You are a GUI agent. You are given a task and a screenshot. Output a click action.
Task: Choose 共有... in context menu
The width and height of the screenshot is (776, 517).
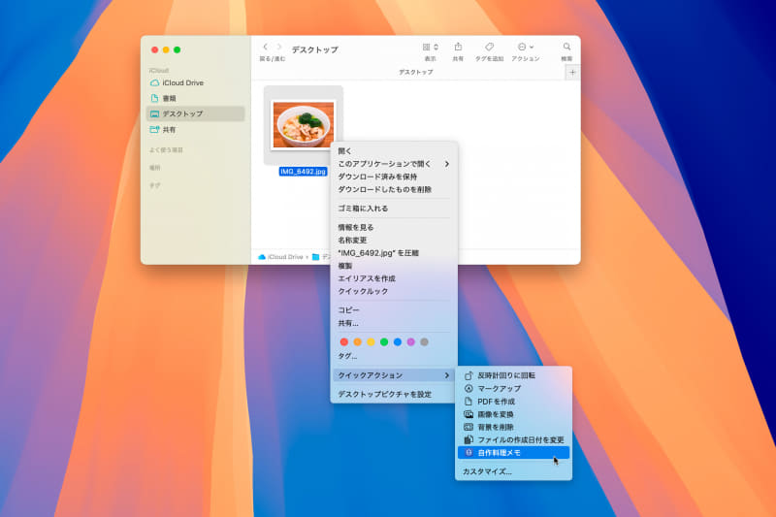(x=394, y=323)
